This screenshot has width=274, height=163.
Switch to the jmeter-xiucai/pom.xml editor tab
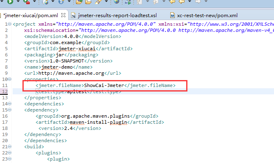click(31, 16)
